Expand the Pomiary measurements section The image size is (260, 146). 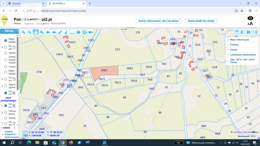234,45
